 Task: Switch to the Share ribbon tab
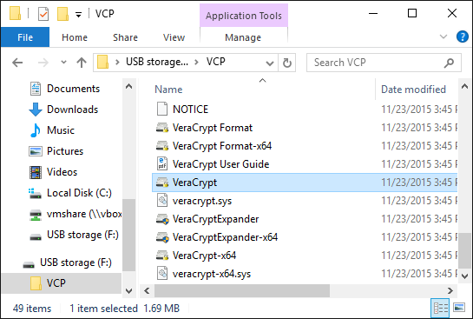(125, 37)
